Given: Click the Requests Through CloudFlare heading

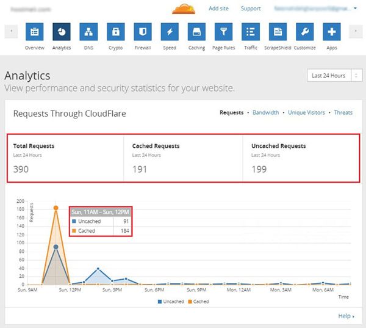Looking at the screenshot, I should (70, 114).
